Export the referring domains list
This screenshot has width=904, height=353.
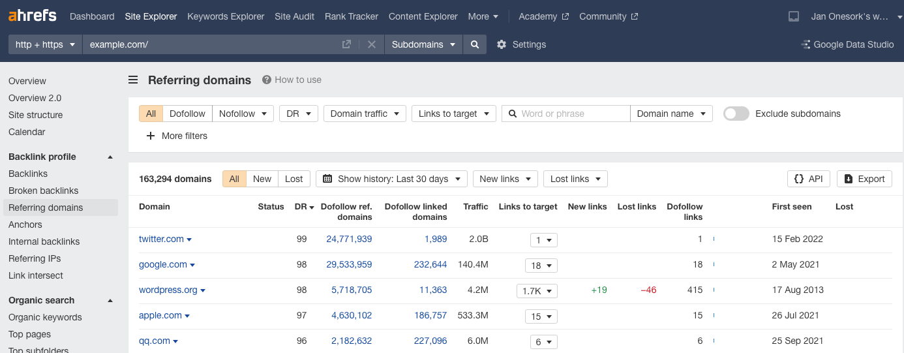click(864, 179)
